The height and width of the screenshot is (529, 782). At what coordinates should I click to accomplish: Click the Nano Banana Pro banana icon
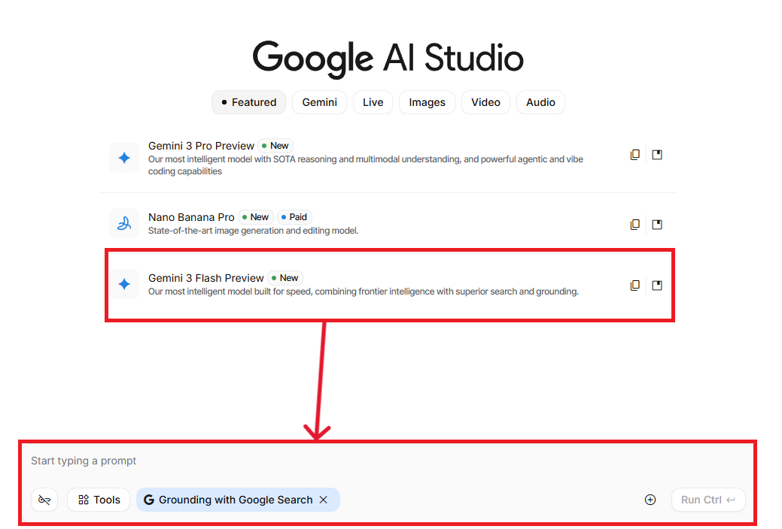coord(124,223)
